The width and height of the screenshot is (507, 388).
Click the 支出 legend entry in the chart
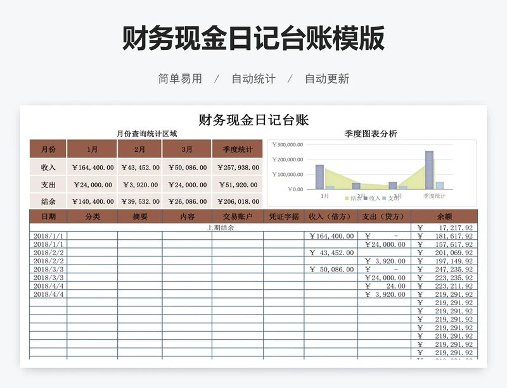pyautogui.click(x=390, y=198)
